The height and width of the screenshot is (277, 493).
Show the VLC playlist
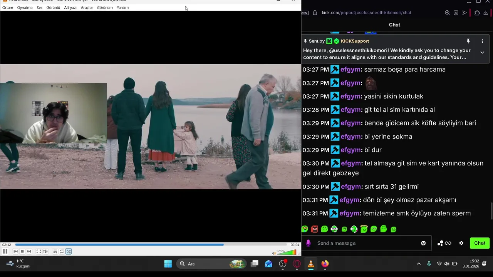(x=55, y=252)
